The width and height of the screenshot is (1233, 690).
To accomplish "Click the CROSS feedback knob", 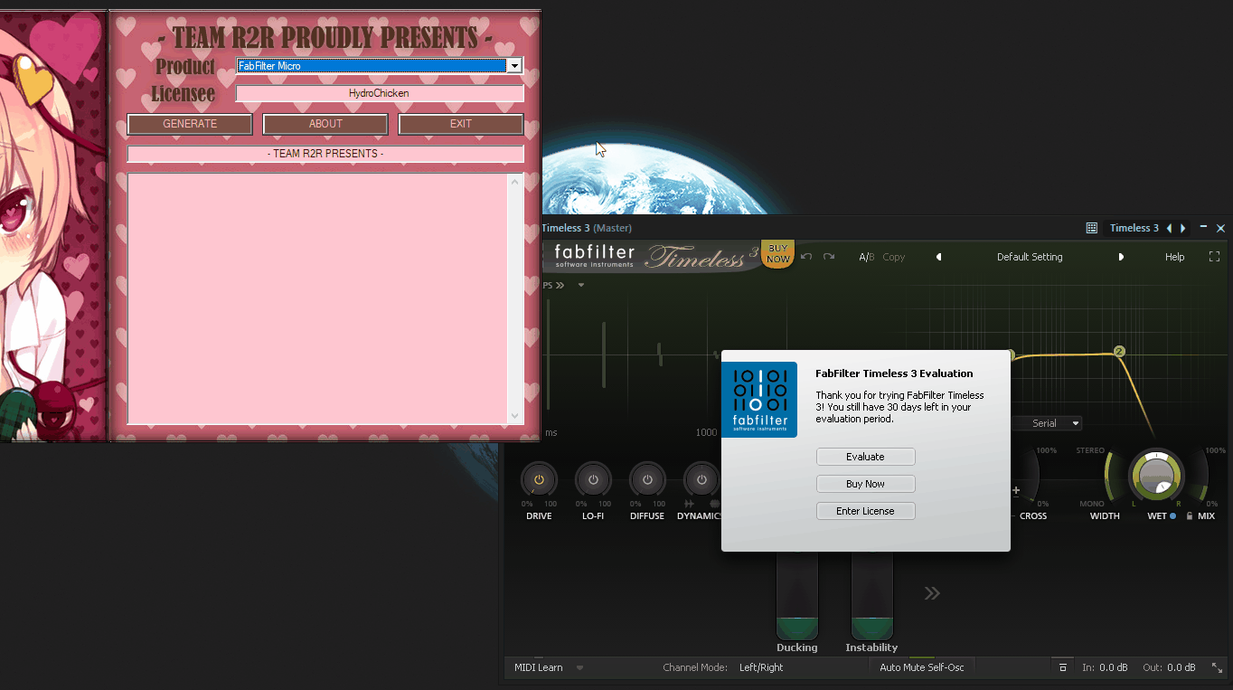I will coord(1025,475).
